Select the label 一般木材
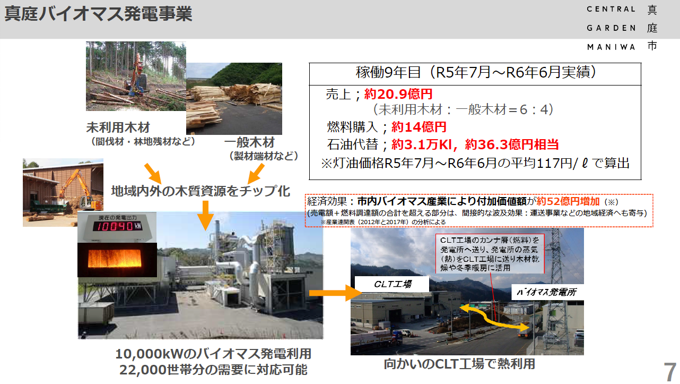Image resolution: width=680 pixels, height=384 pixels. [x=250, y=143]
